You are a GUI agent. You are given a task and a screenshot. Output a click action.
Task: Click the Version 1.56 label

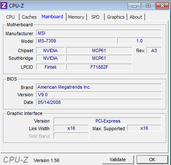pos(46,160)
